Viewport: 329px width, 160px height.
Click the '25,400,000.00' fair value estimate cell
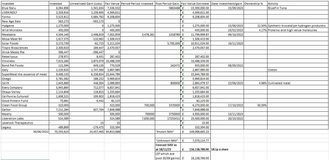point(195,118)
